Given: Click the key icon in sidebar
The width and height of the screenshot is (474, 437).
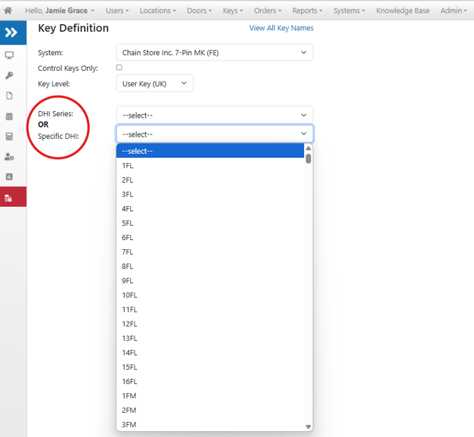Looking at the screenshot, I should click(x=9, y=76).
